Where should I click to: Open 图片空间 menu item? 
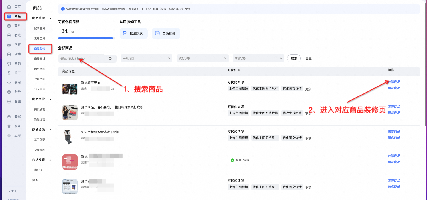[x=39, y=69]
